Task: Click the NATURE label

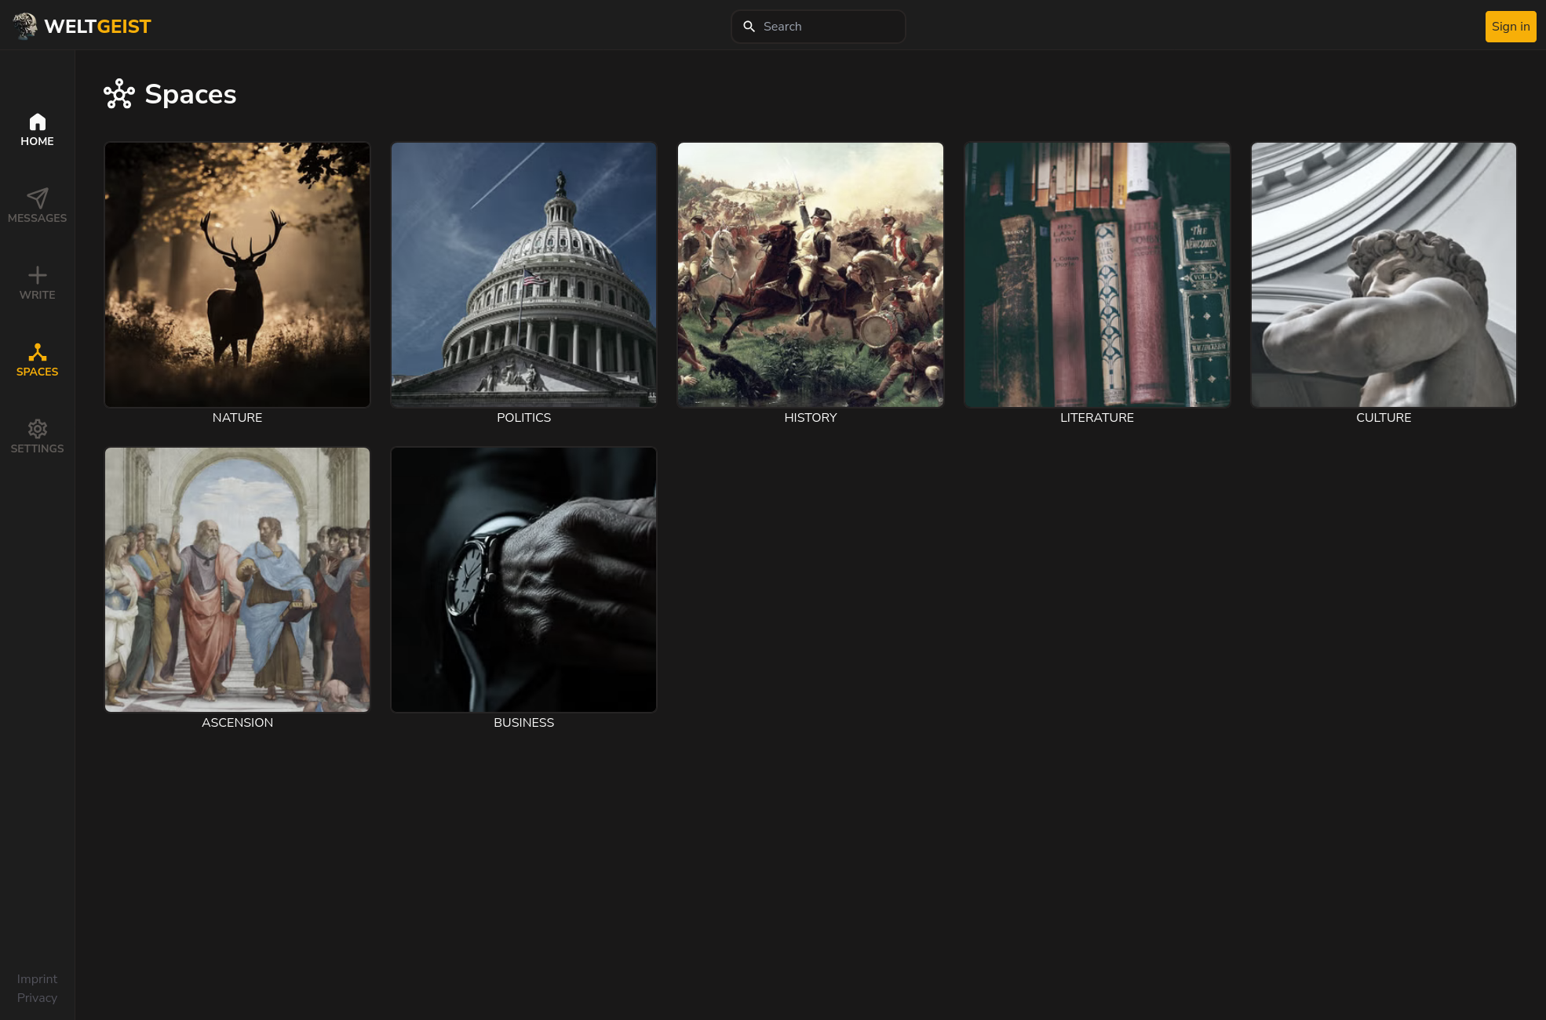Action: pos(237,418)
